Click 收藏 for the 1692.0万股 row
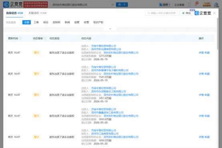222x148 pixels. (x=207, y=137)
